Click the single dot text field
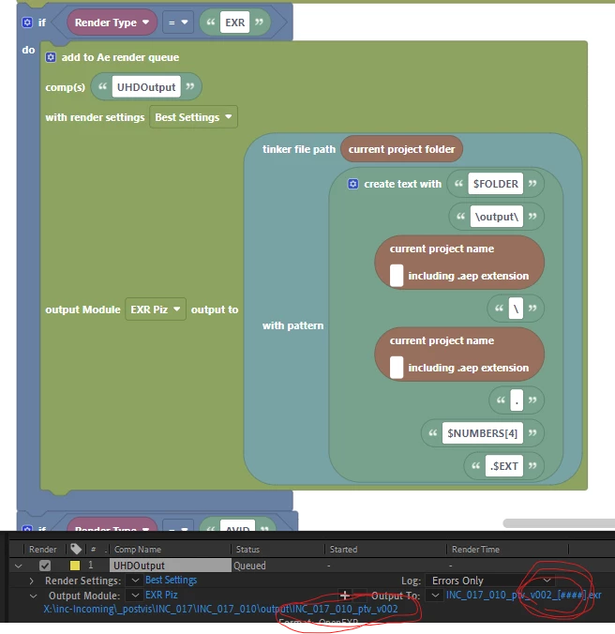The width and height of the screenshot is (615, 634). 517,400
